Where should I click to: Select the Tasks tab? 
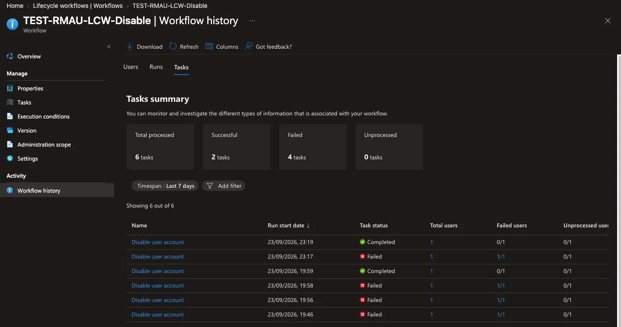point(181,67)
